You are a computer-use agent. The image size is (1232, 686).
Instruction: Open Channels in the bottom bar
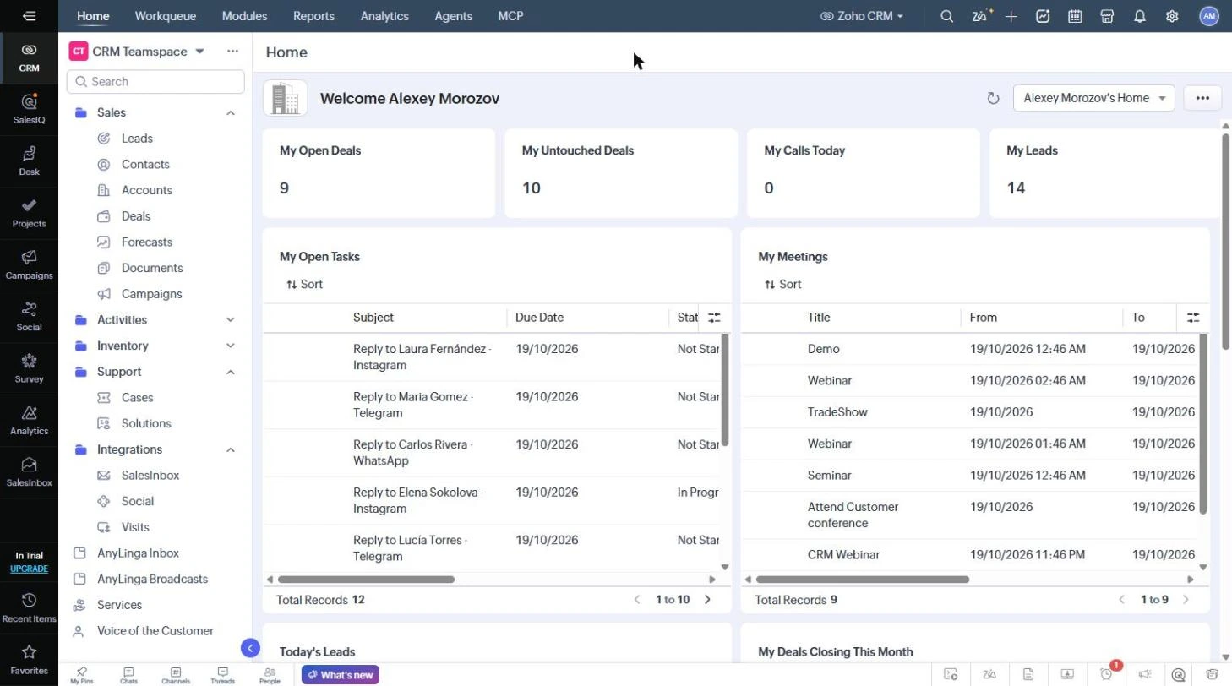[x=176, y=675]
